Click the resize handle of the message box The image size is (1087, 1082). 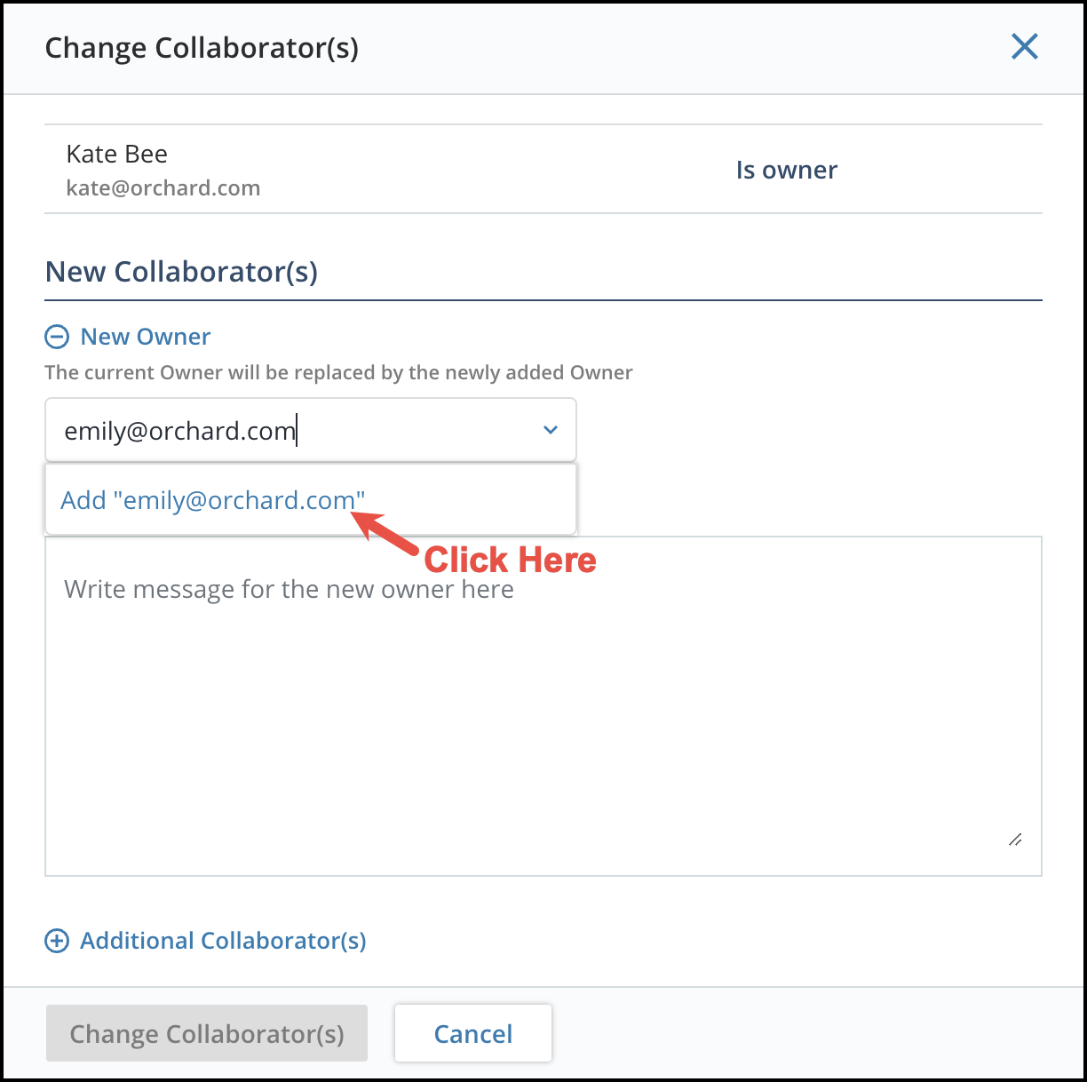coord(1015,839)
